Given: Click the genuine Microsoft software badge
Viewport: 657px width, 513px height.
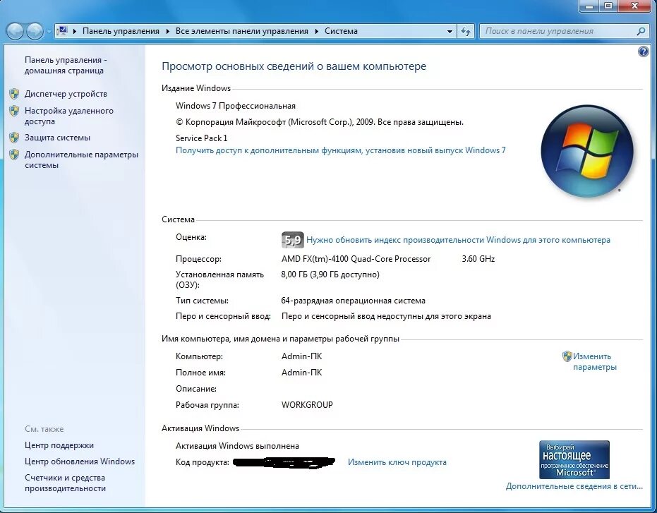Looking at the screenshot, I should (x=574, y=460).
